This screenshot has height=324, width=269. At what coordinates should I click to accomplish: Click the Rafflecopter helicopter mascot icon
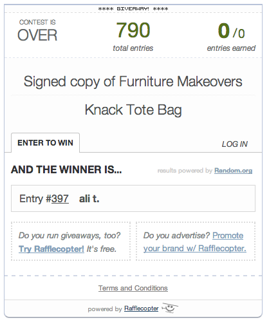(x=170, y=308)
